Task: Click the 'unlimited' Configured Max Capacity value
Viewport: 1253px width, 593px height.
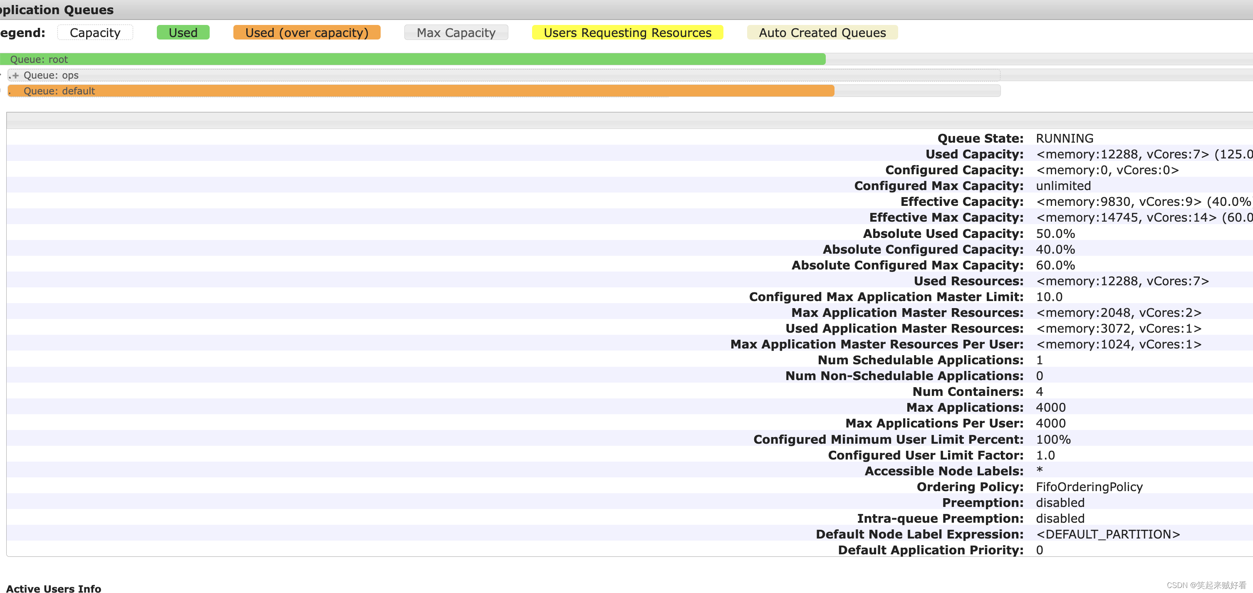Action: [x=1063, y=186]
